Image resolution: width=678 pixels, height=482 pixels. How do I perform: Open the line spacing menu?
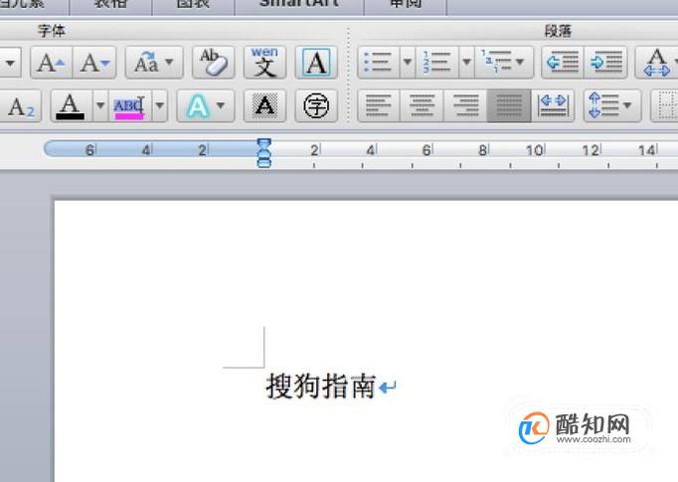(x=611, y=106)
